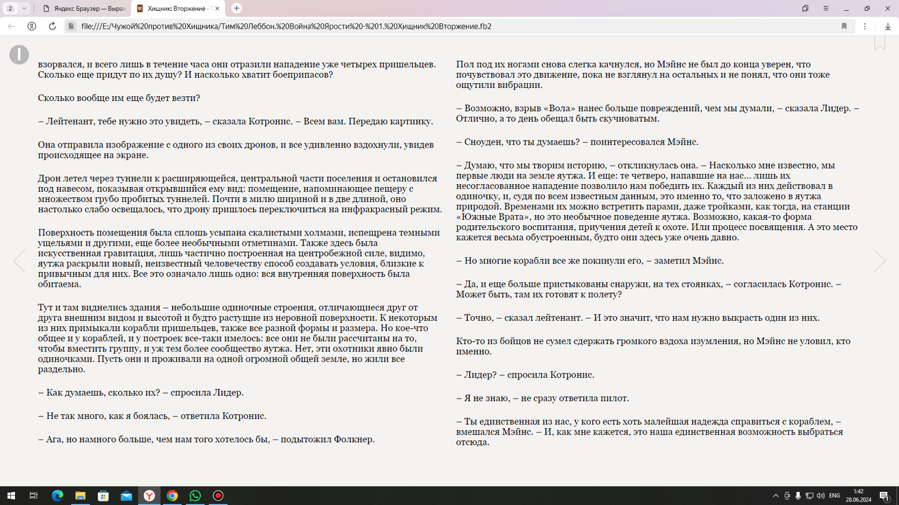Open the three-dot page options menu
Screen dimensions: 899x505
[x=865, y=26]
